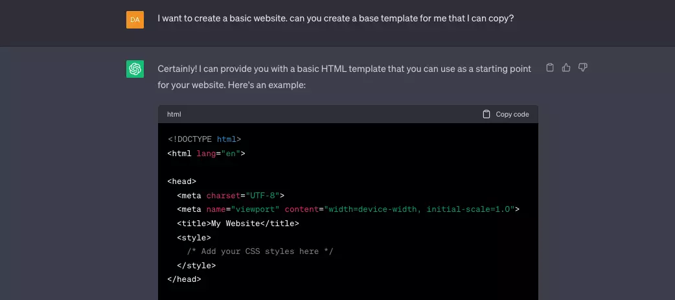Click the meta charset UTF-8 line
The image size is (675, 300).
[231, 196]
